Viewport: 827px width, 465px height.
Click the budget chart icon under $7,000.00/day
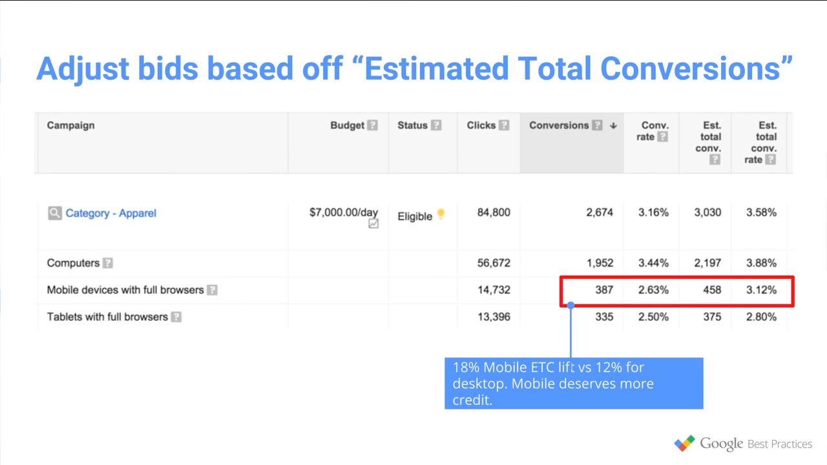click(x=373, y=224)
